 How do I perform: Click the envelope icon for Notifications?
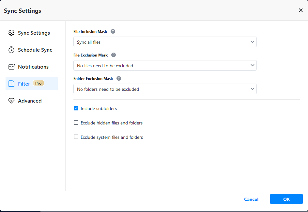pos(11,67)
